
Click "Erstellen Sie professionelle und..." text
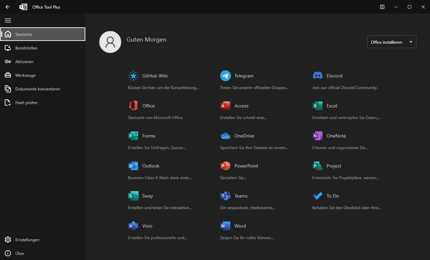coord(157,238)
